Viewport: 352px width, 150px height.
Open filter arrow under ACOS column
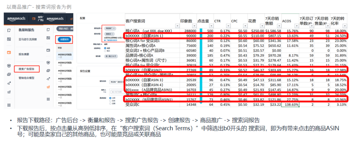(297, 26)
